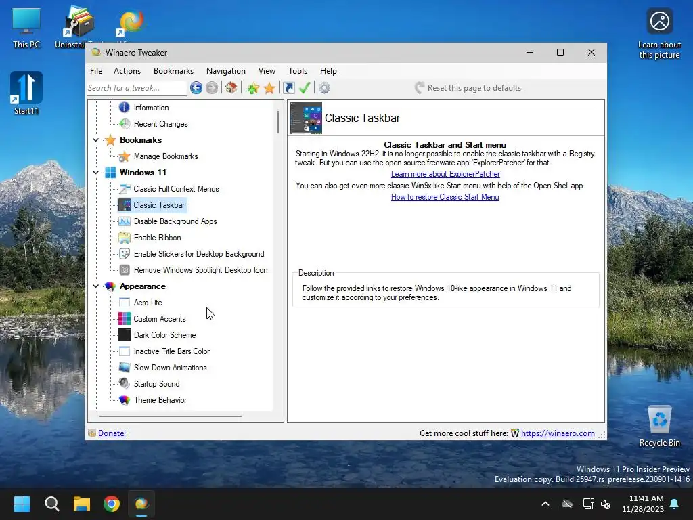
Task: Select Manage Bookmarks tree item
Action: [x=166, y=156]
